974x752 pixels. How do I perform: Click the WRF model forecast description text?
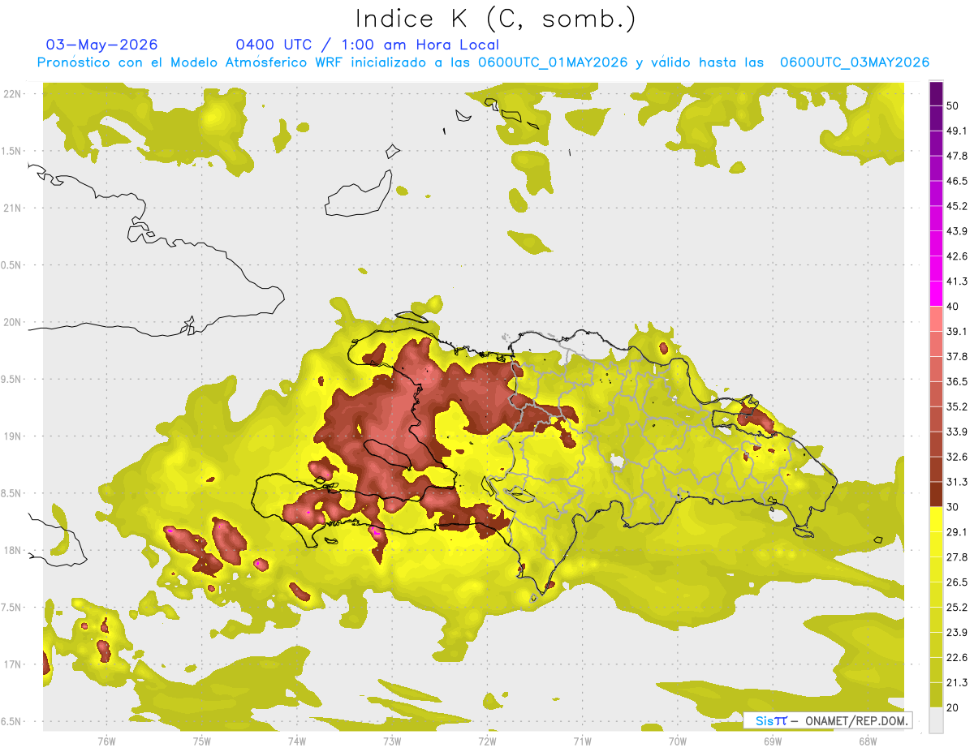(x=482, y=62)
